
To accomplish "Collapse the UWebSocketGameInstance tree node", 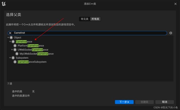I will click(x=12, y=50).
